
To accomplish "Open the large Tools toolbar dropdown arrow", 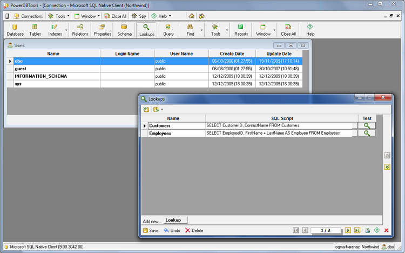I will [227, 30].
